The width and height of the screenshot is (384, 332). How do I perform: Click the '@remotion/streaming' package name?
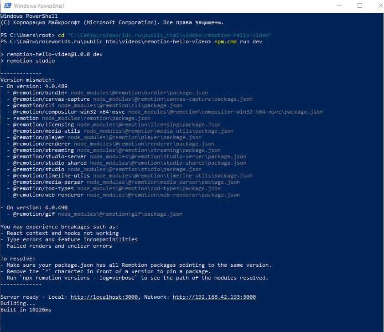point(43,150)
